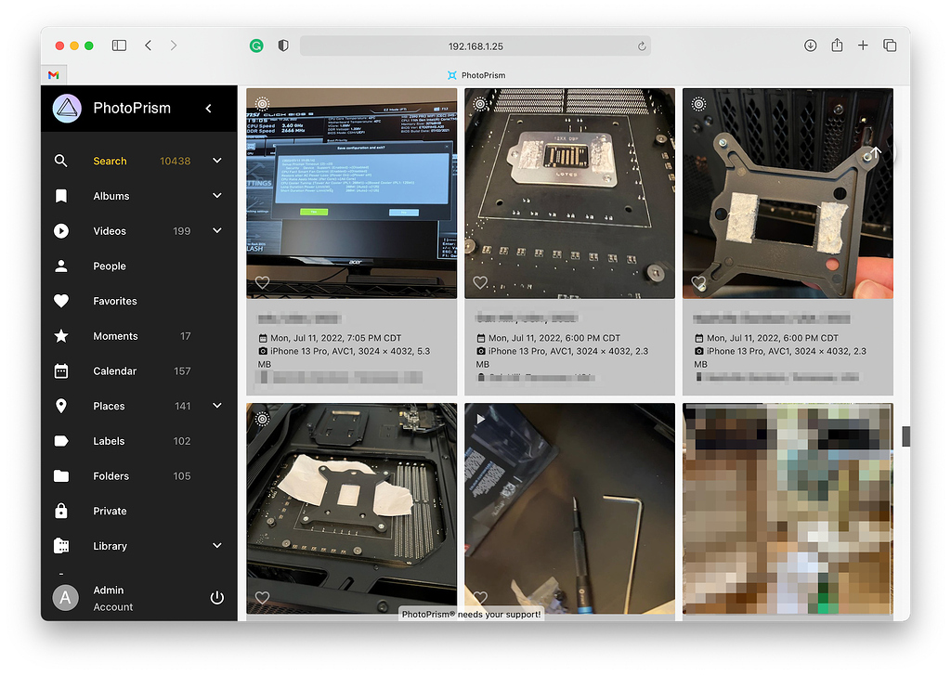Screen dimensions: 951x675
Task: Click the Grammarly icon in Safari toolbar
Action: [x=256, y=45]
